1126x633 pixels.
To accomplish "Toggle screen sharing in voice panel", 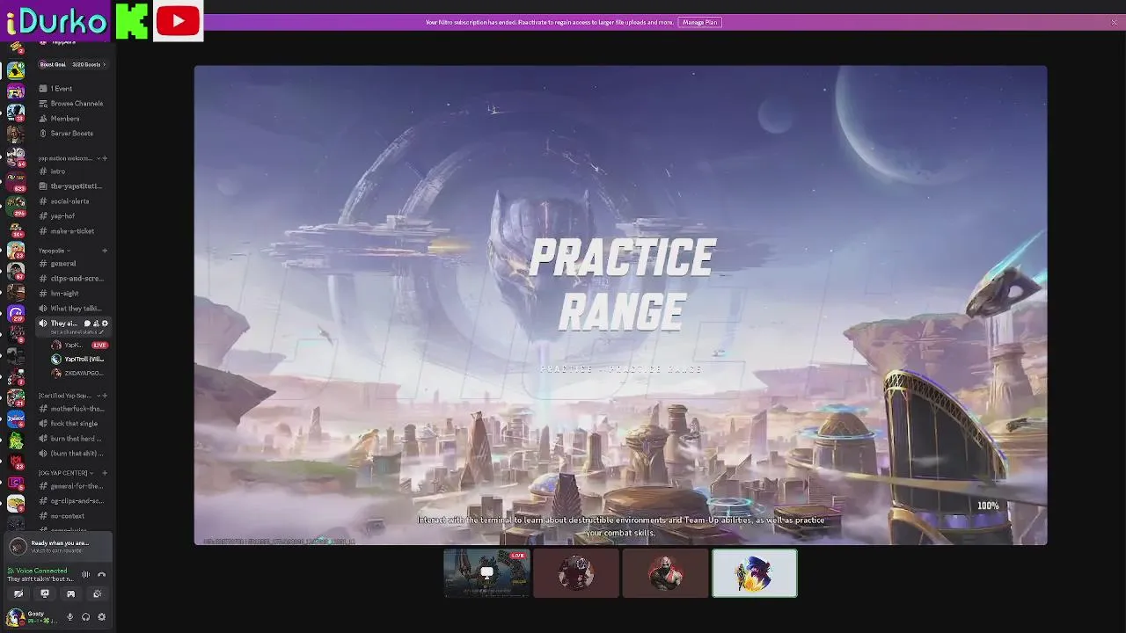I will point(45,593).
